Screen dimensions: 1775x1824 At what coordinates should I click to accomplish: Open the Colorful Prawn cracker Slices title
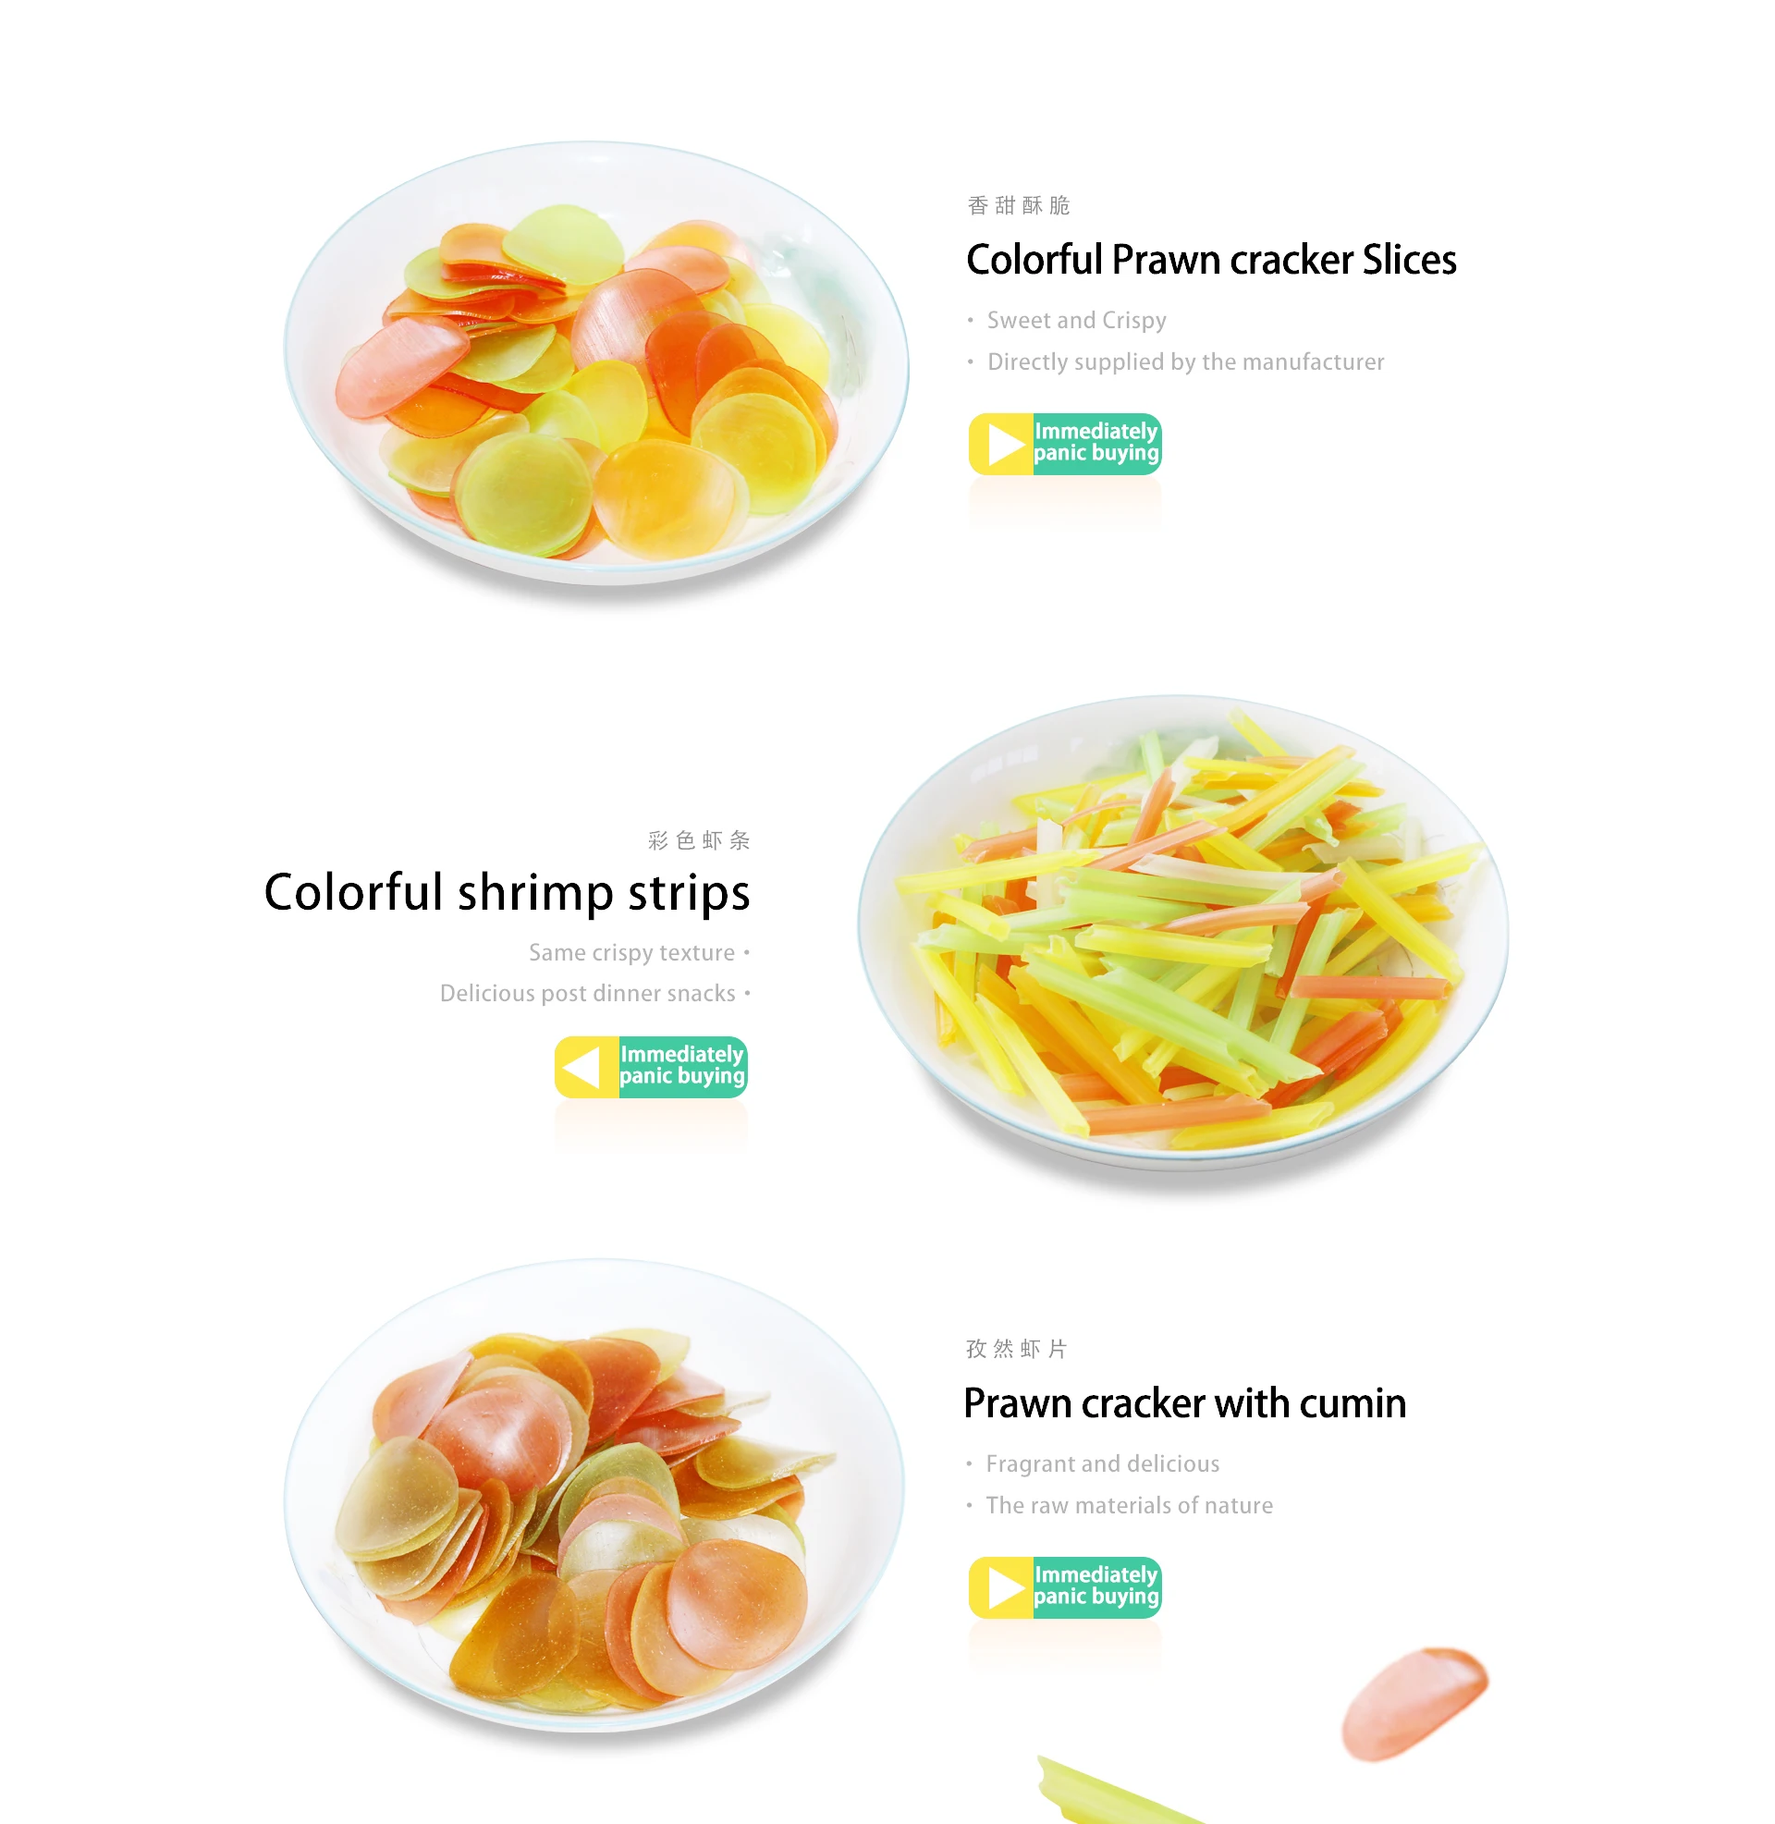click(x=1211, y=260)
